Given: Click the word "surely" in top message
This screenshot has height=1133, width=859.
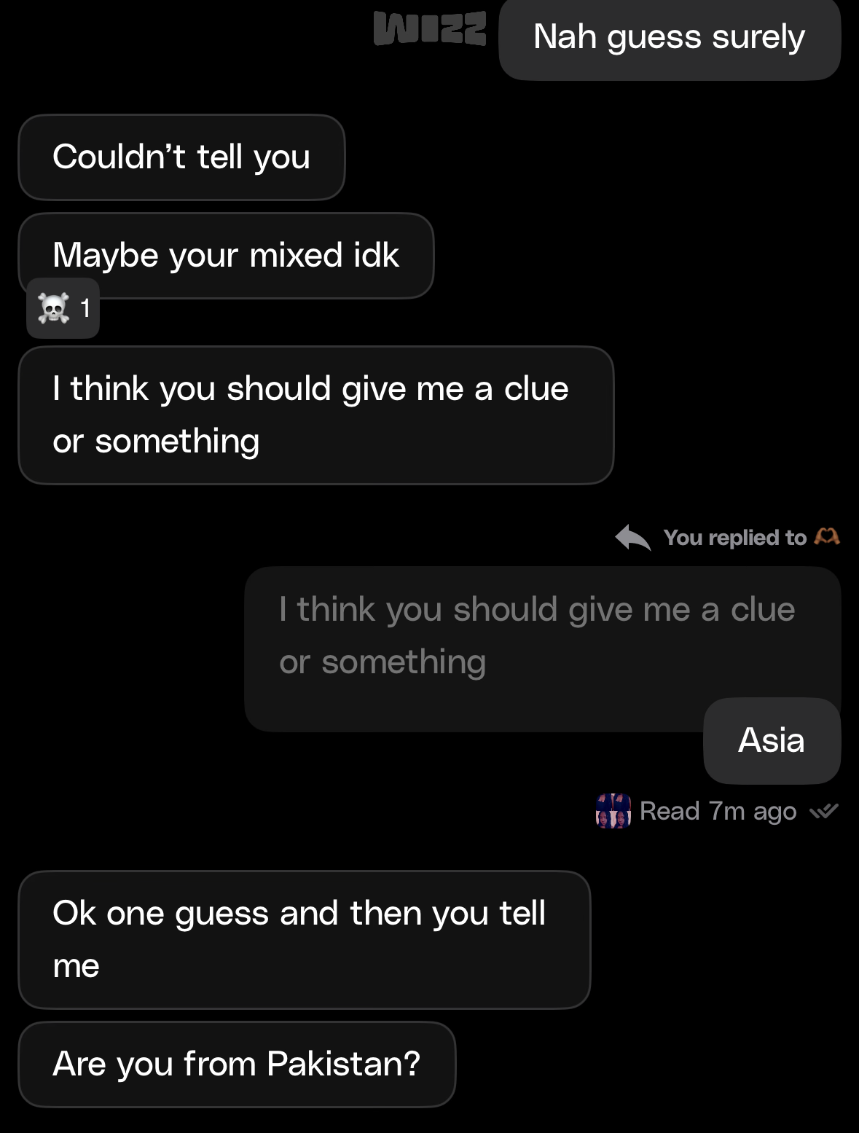Looking at the screenshot, I should (x=758, y=38).
